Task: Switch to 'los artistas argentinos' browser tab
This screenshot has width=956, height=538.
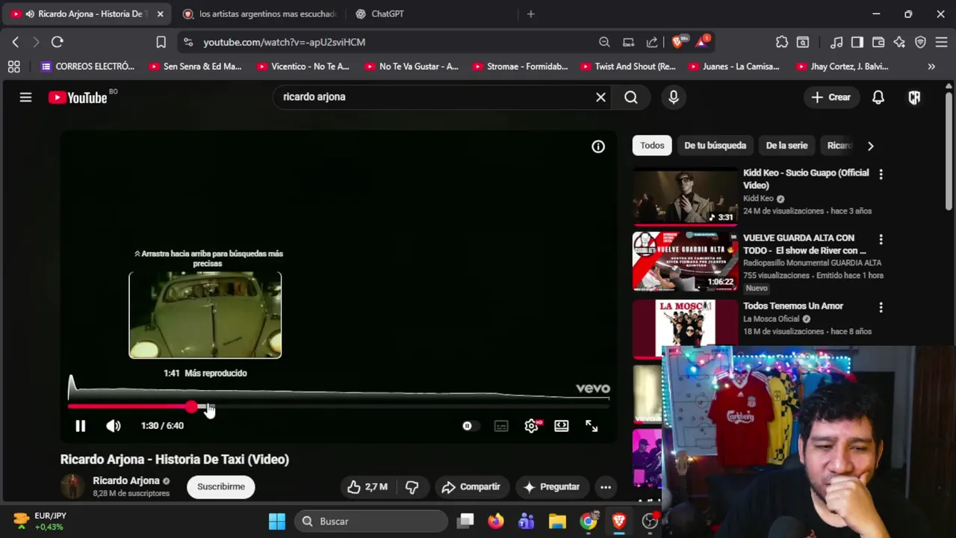Action: (260, 14)
